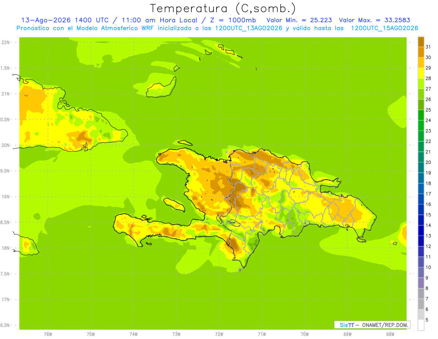
Task: Click the latitude label "22N"
Action: tap(6, 42)
